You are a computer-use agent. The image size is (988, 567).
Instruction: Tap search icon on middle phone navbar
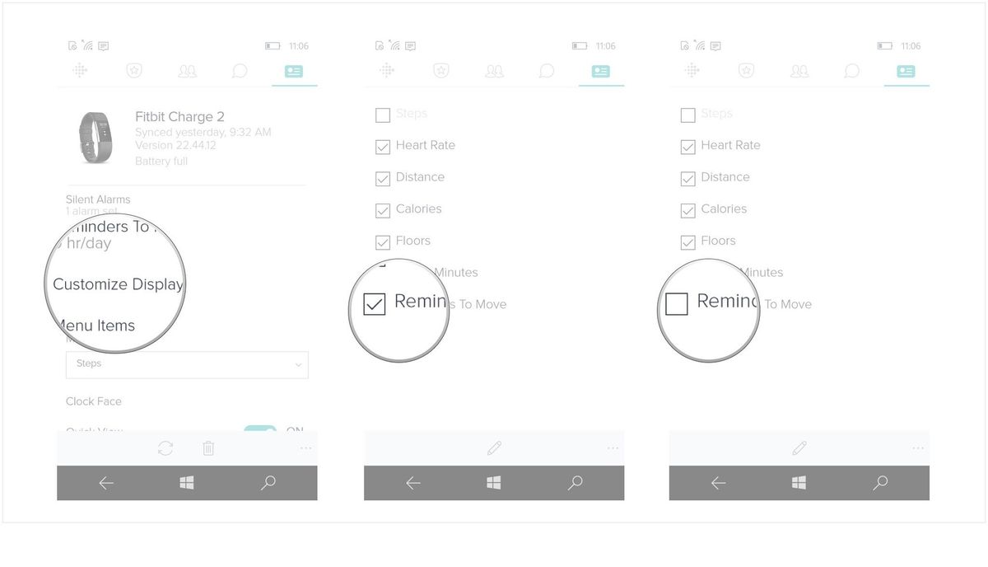tap(576, 483)
